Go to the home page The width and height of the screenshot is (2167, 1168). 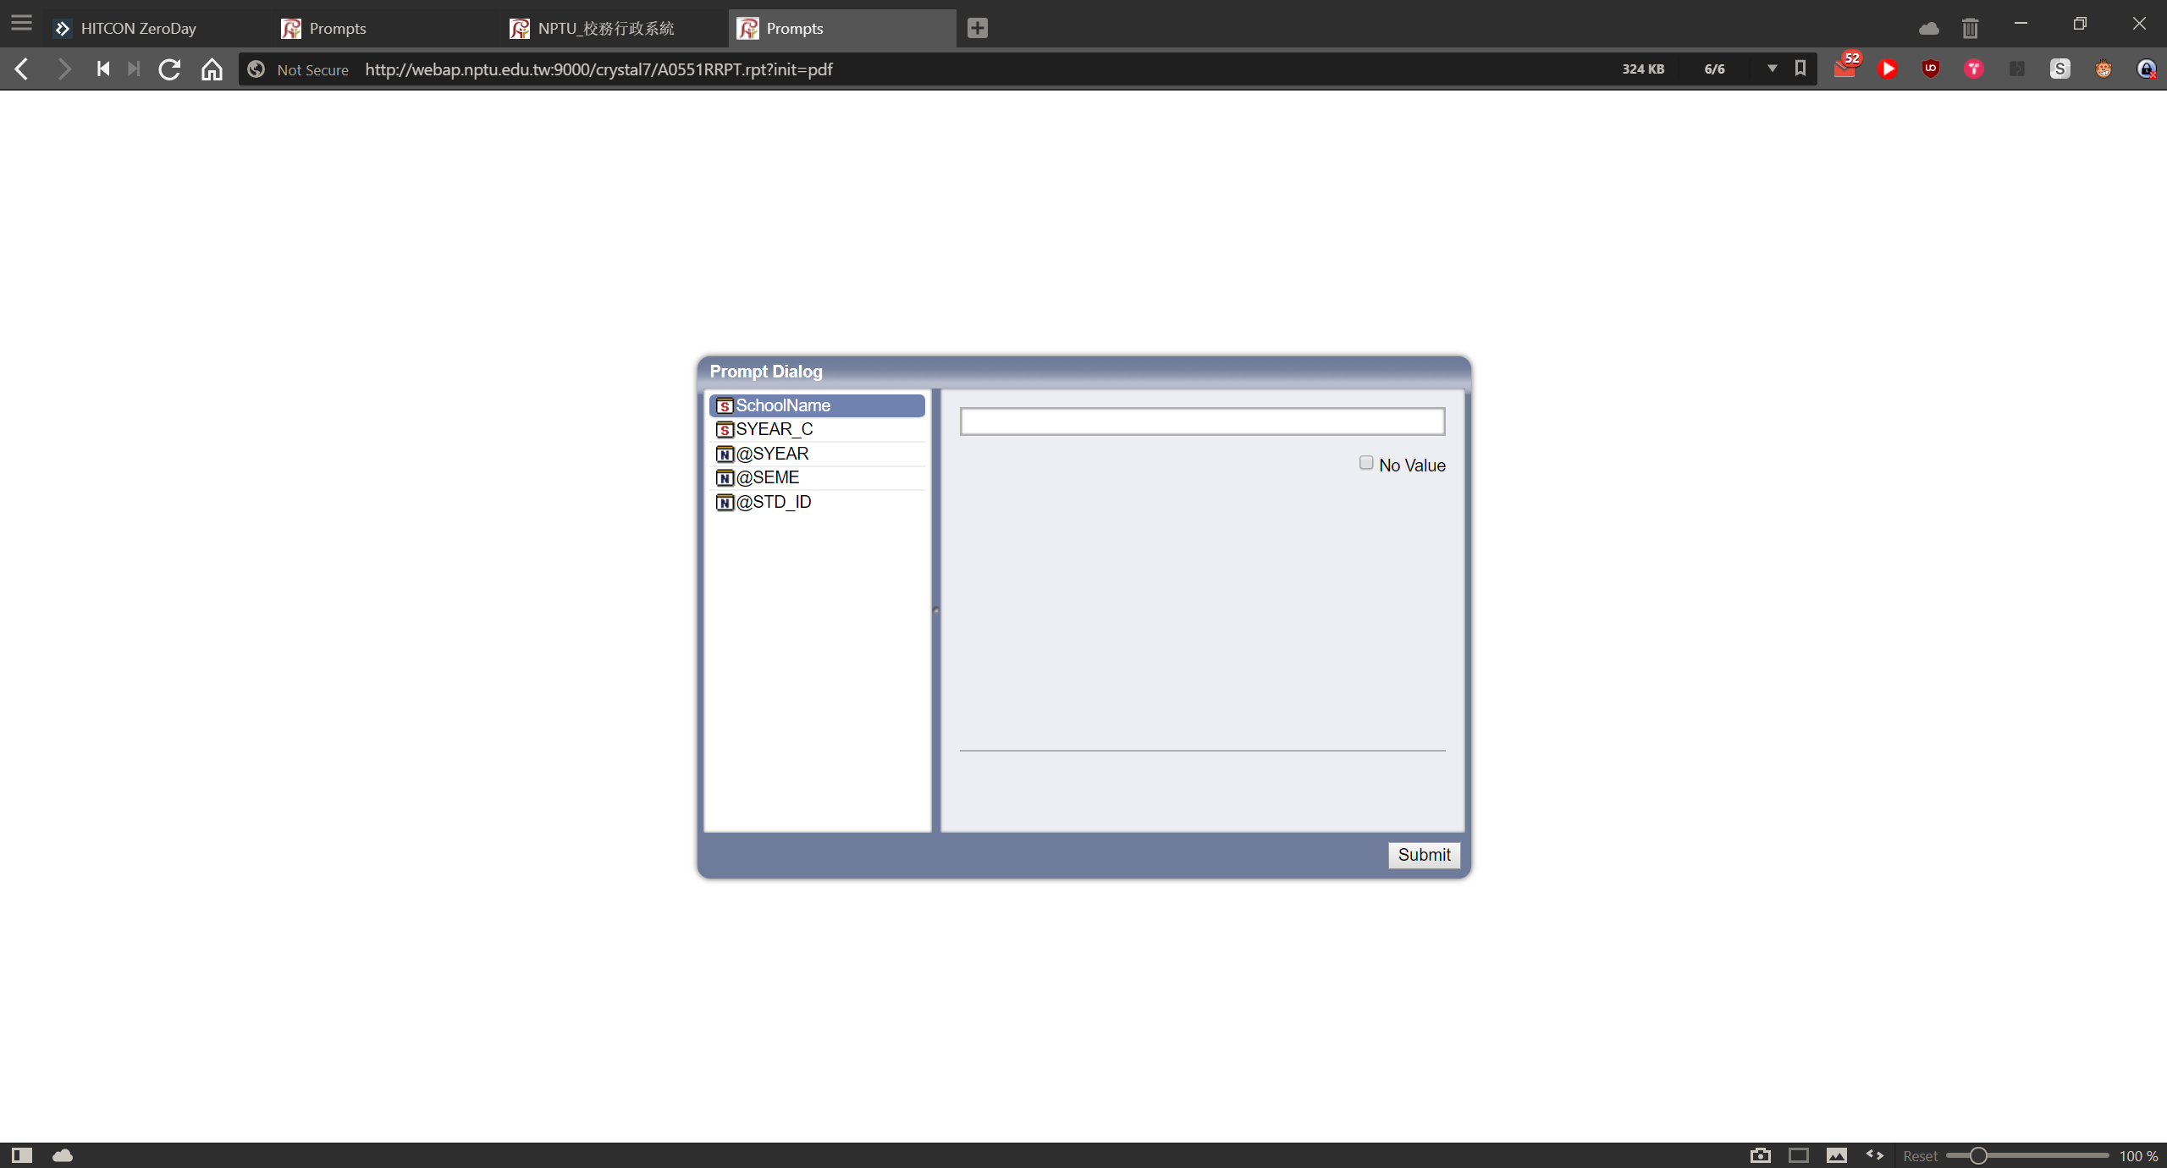tap(212, 69)
